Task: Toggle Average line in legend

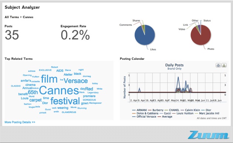Action: [165, 116]
